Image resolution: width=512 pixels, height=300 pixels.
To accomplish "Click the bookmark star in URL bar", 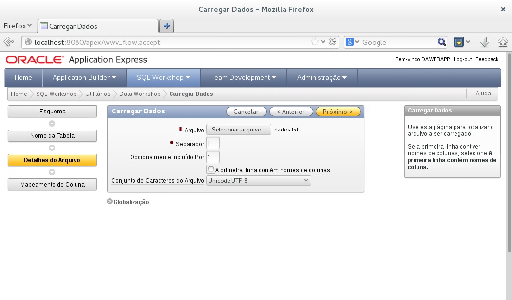I will [315, 42].
